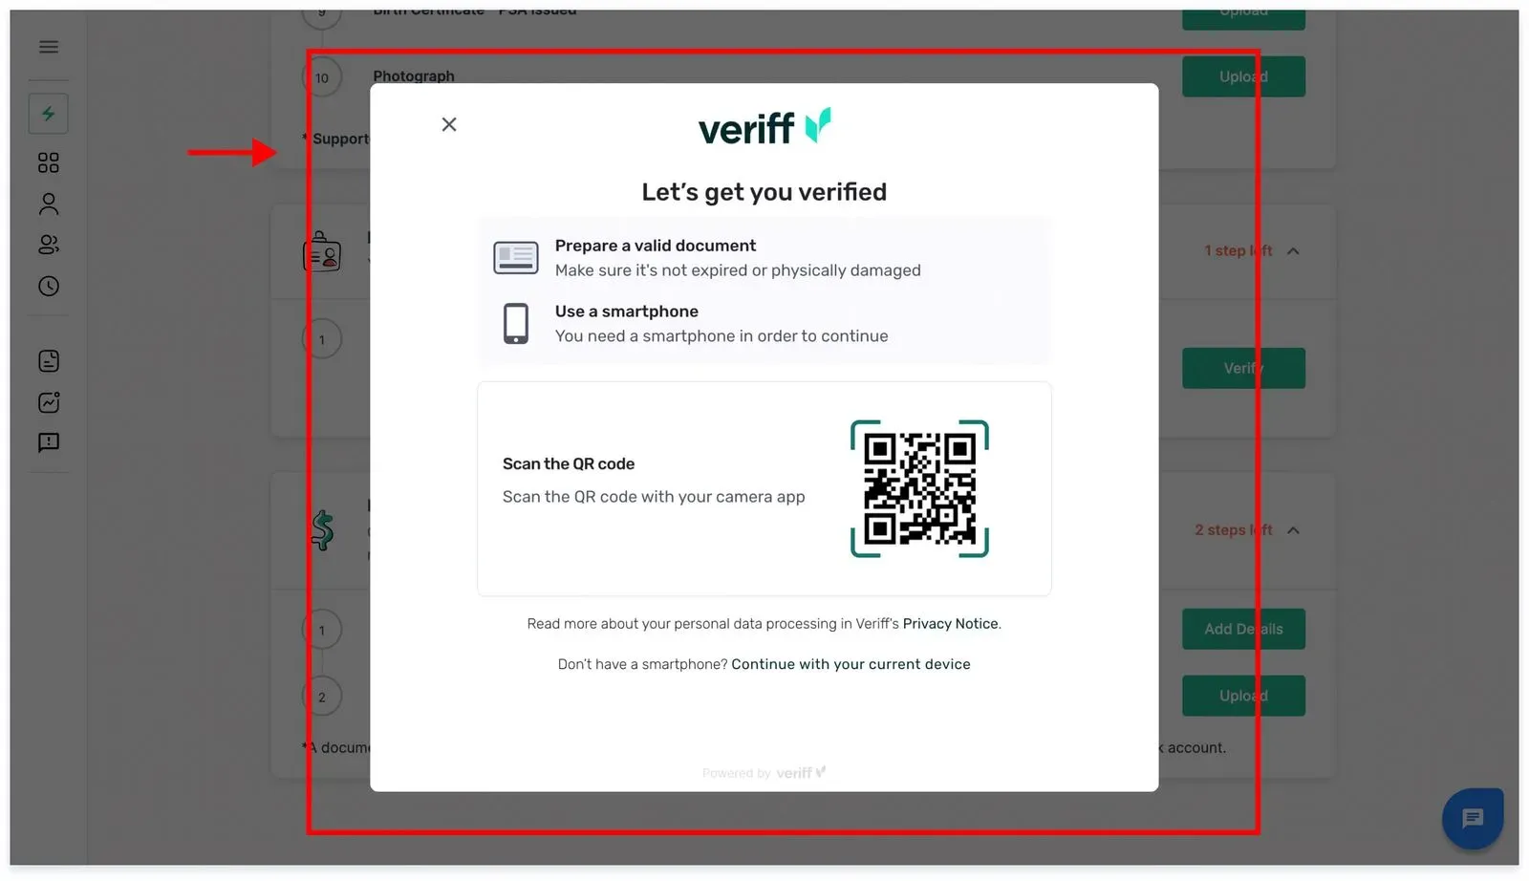Open Veriff's Privacy Notice link
The height and width of the screenshot is (881, 1529).
pyautogui.click(x=950, y=624)
